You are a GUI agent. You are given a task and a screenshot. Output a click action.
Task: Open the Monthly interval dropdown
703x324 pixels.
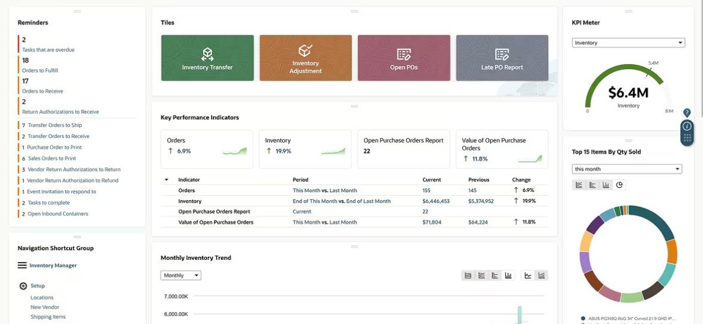(181, 275)
